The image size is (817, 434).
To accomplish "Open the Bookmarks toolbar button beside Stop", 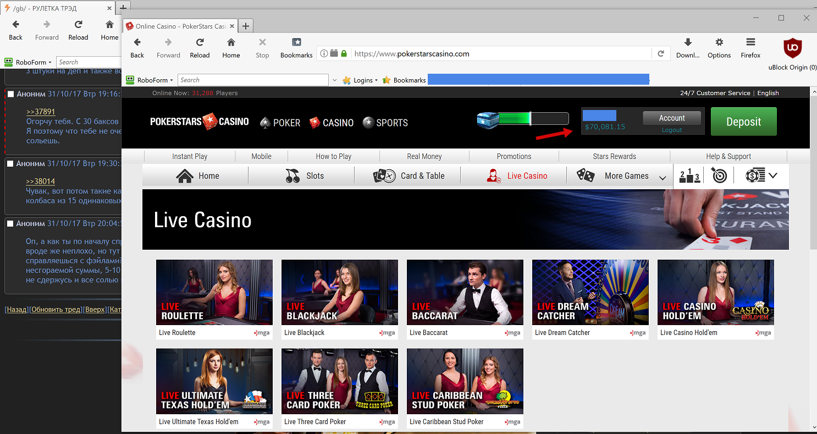I will (x=296, y=47).
